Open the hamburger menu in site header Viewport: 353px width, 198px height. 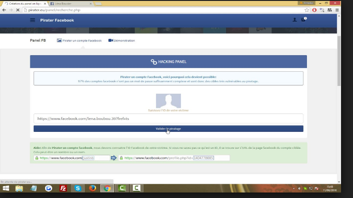33,20
